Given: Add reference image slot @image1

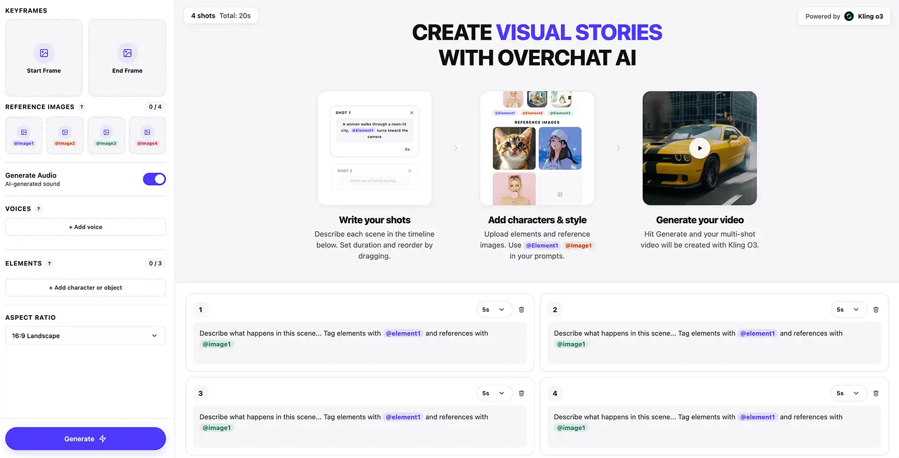Looking at the screenshot, I should tap(24, 135).
